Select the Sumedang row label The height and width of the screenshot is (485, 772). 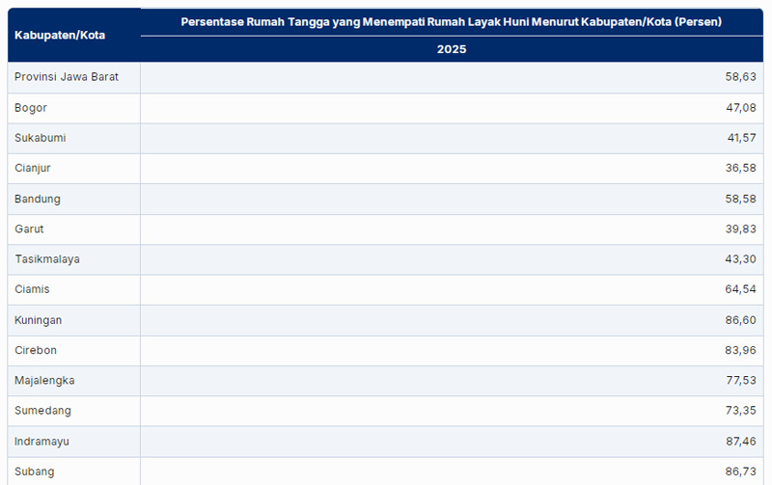[41, 411]
